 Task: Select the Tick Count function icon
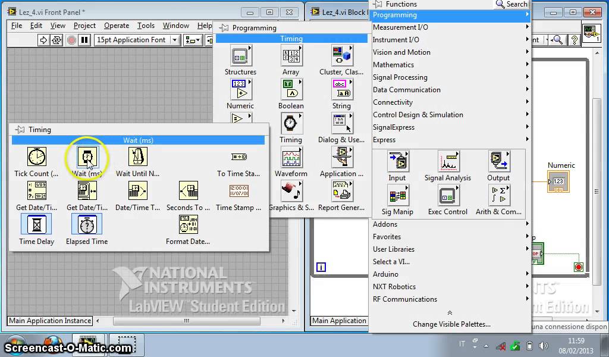(x=36, y=157)
